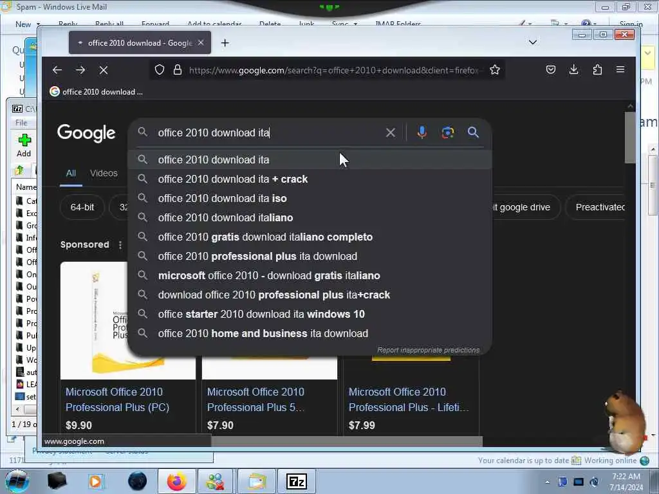
Task: Open the Sponsored three-dot options menu
Action: 120,245
